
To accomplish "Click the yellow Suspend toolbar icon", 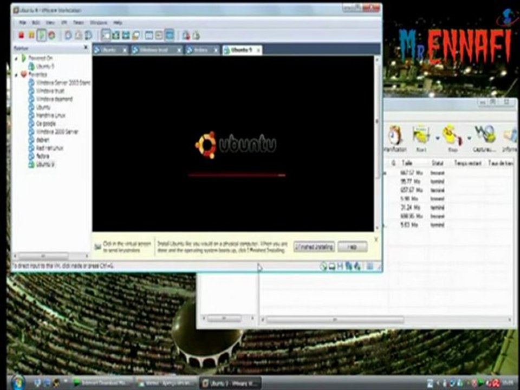I will click(x=31, y=35).
